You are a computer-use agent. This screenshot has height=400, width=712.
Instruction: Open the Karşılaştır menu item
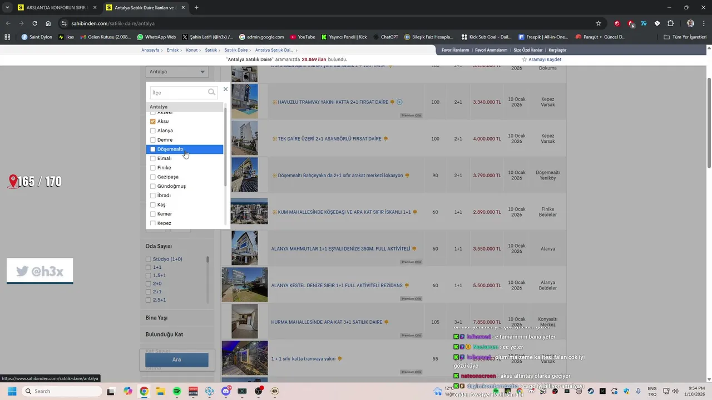557,50
